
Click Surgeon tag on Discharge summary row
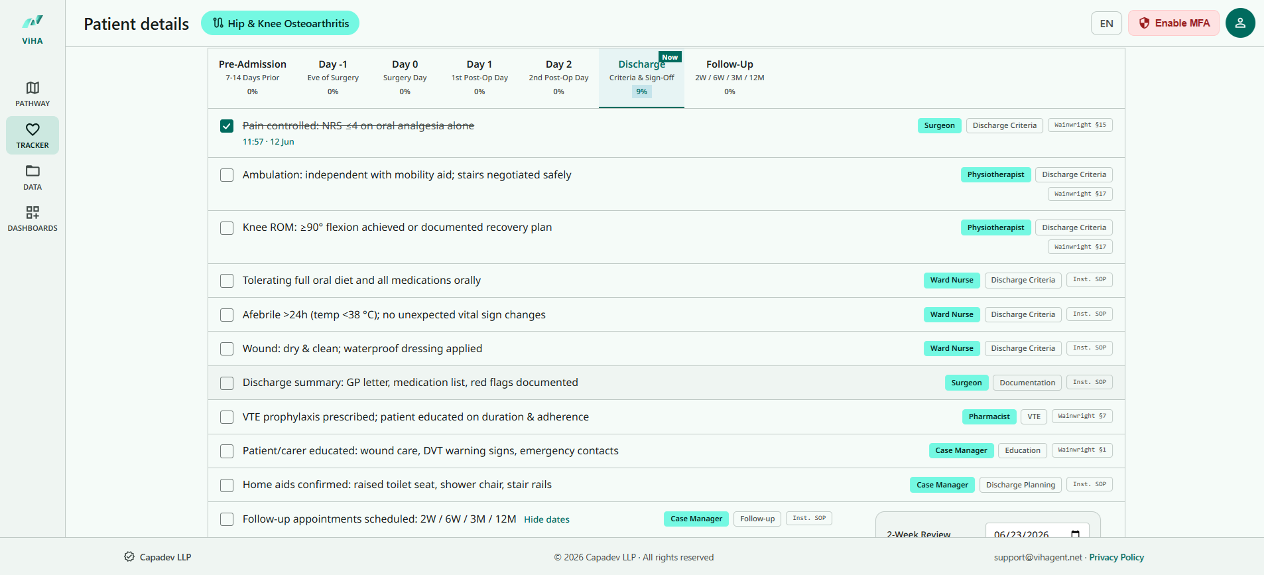pyautogui.click(x=966, y=383)
